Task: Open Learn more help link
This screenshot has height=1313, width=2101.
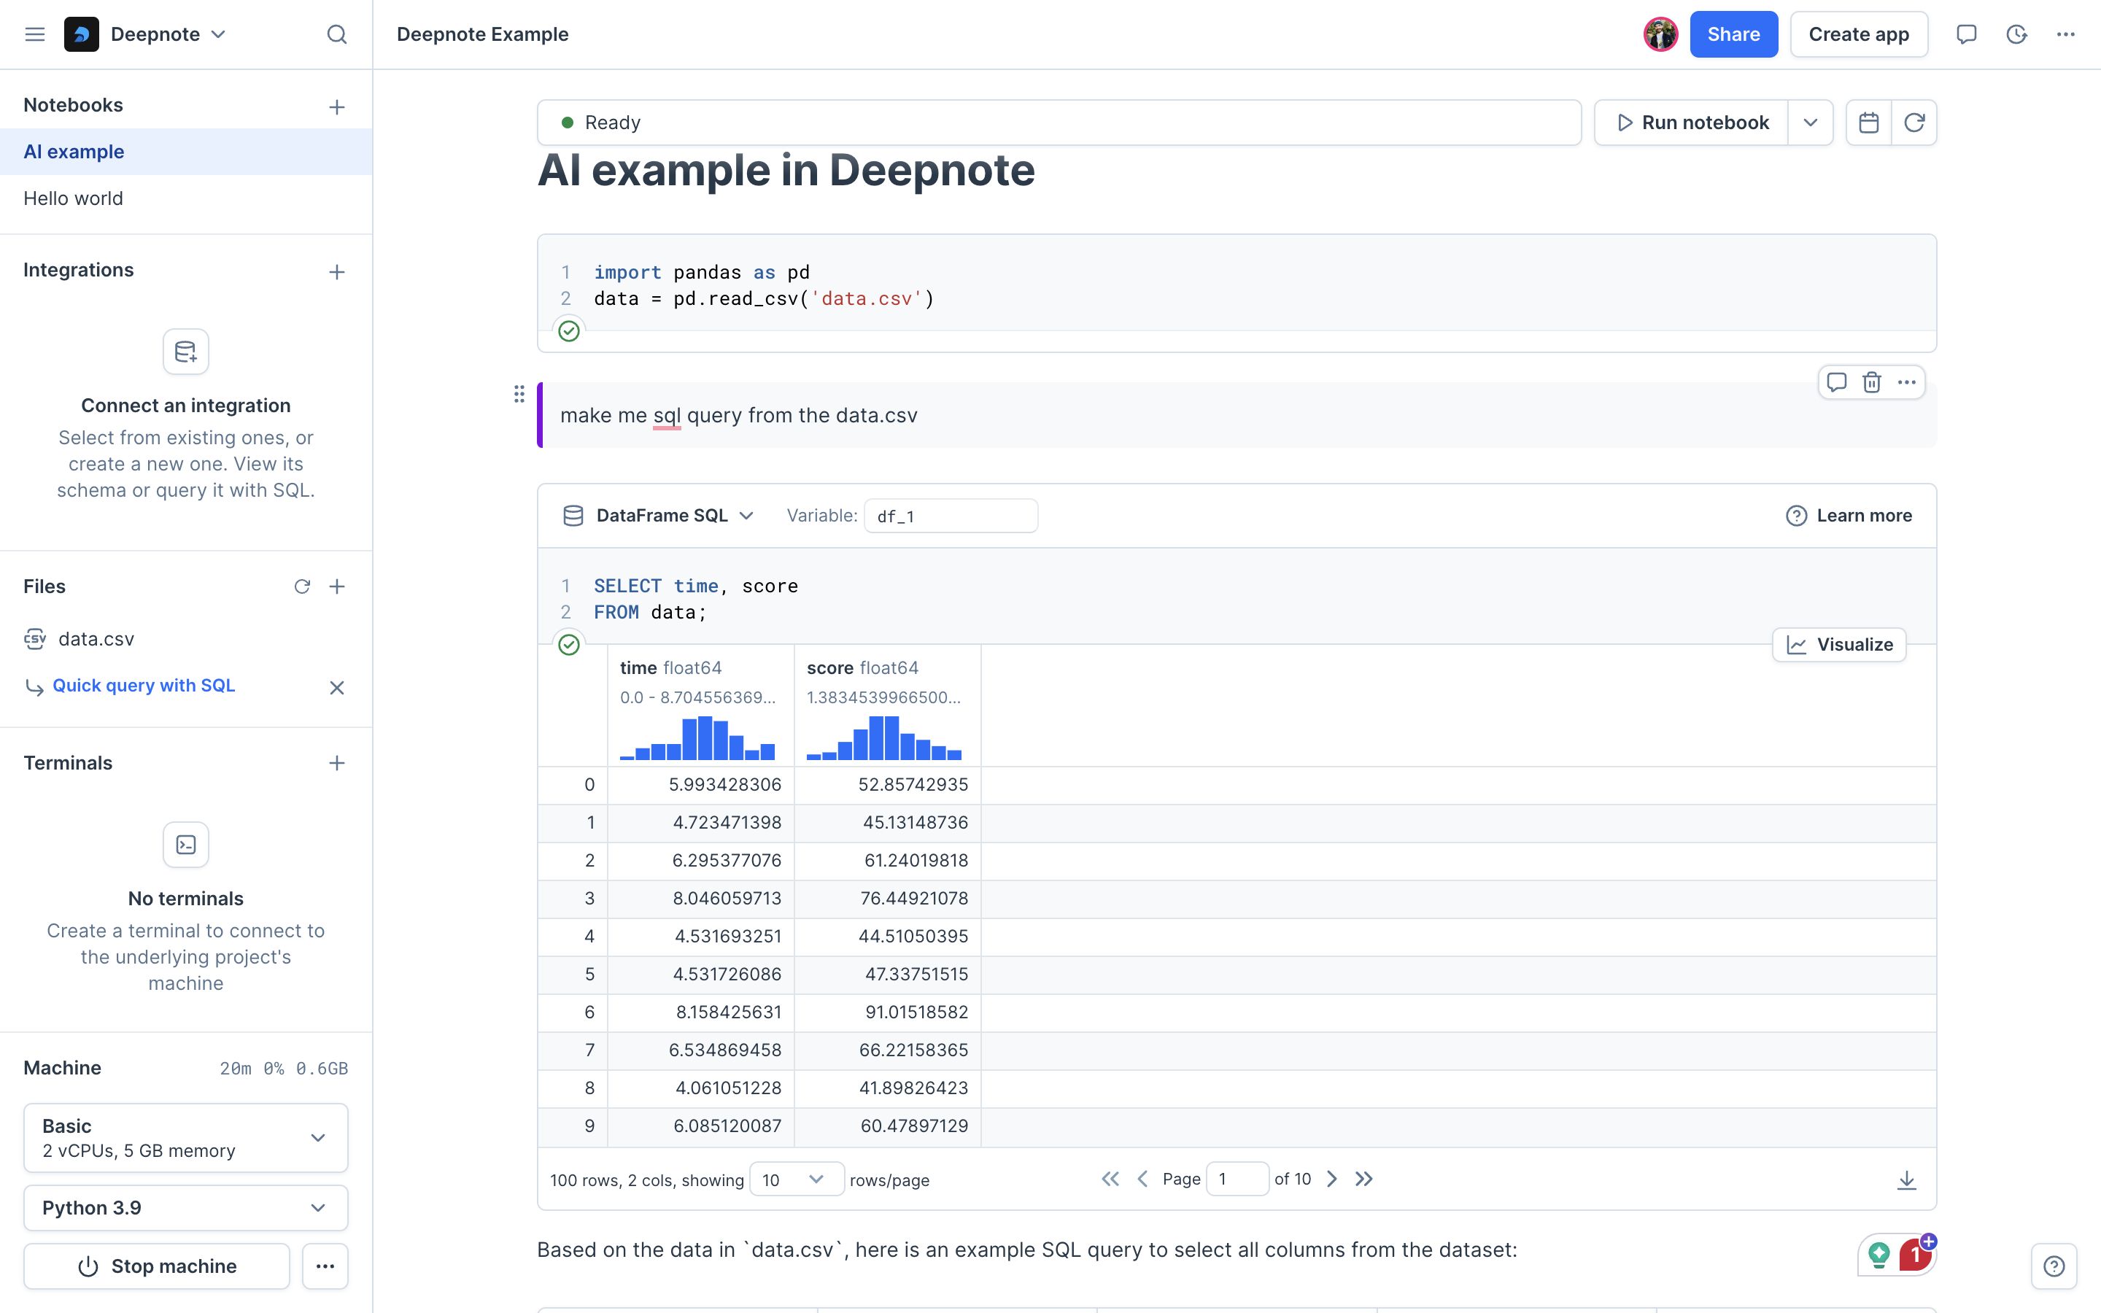Action: pos(1849,516)
